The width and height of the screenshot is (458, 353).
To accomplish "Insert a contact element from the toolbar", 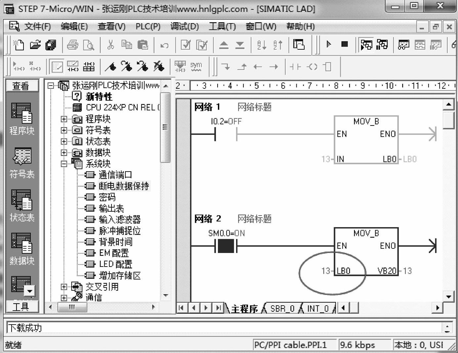I will coord(296,67).
